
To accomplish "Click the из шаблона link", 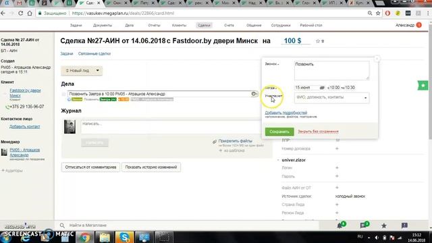I will pyautogui.click(x=234, y=151).
